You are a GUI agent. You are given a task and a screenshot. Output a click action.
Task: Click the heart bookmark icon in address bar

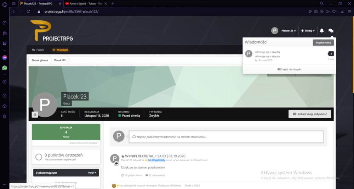(x=334, y=12)
